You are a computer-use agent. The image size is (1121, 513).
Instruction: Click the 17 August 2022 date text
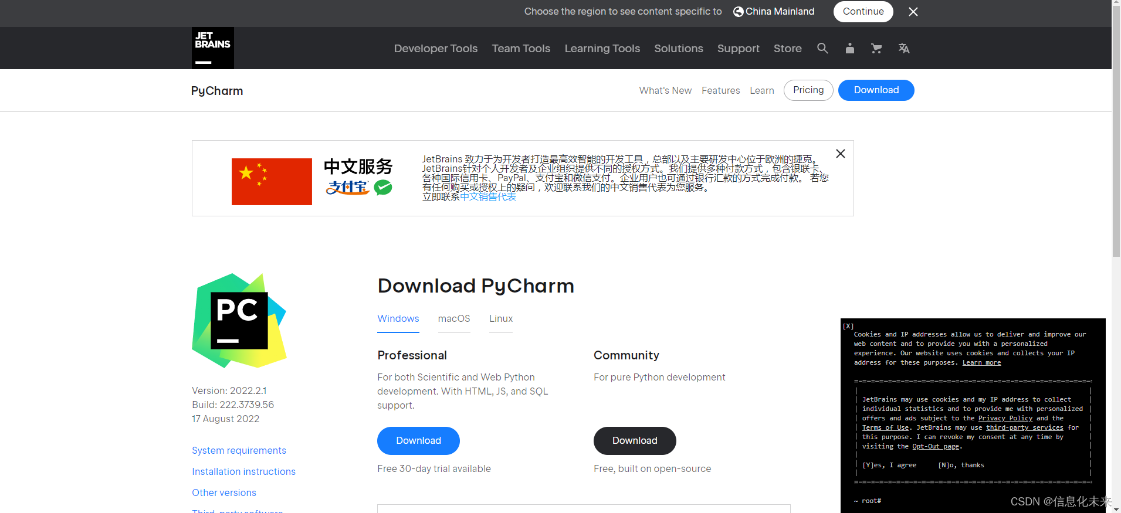click(226, 419)
